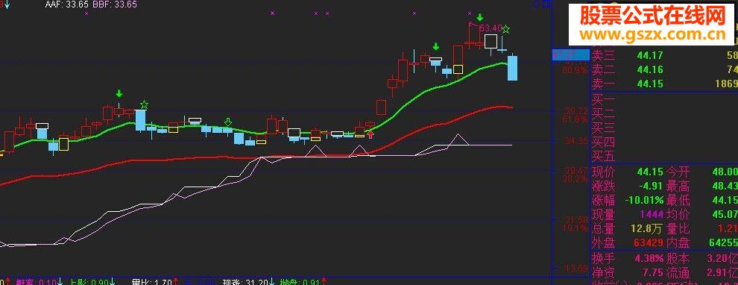Image resolution: width=738 pixels, height=285 pixels.
Task: Click the 流通 circulating shares label
Action: [678, 272]
